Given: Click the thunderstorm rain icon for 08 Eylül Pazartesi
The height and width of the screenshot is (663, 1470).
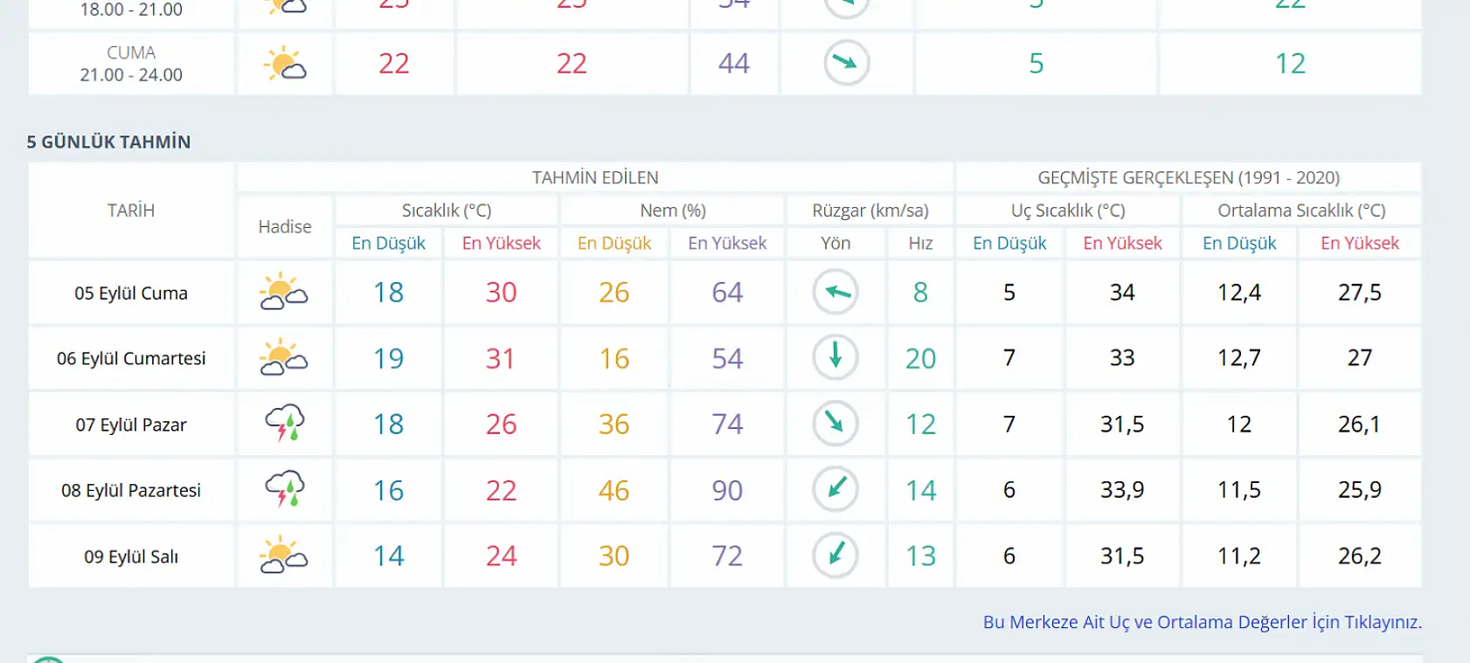Looking at the screenshot, I should pos(285,489).
